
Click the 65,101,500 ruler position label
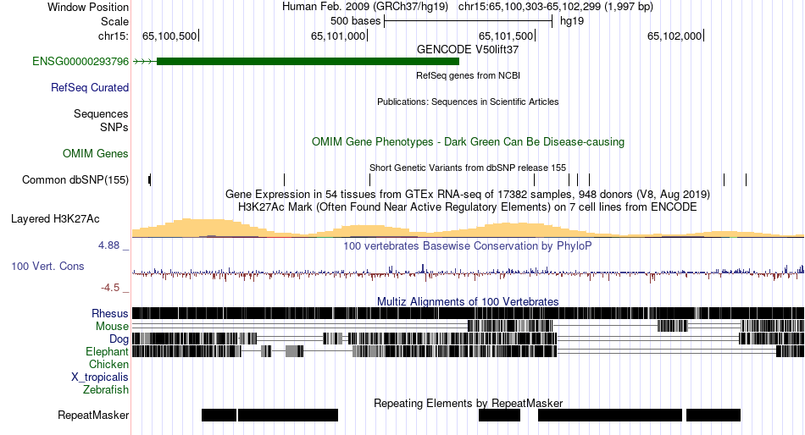(506, 36)
